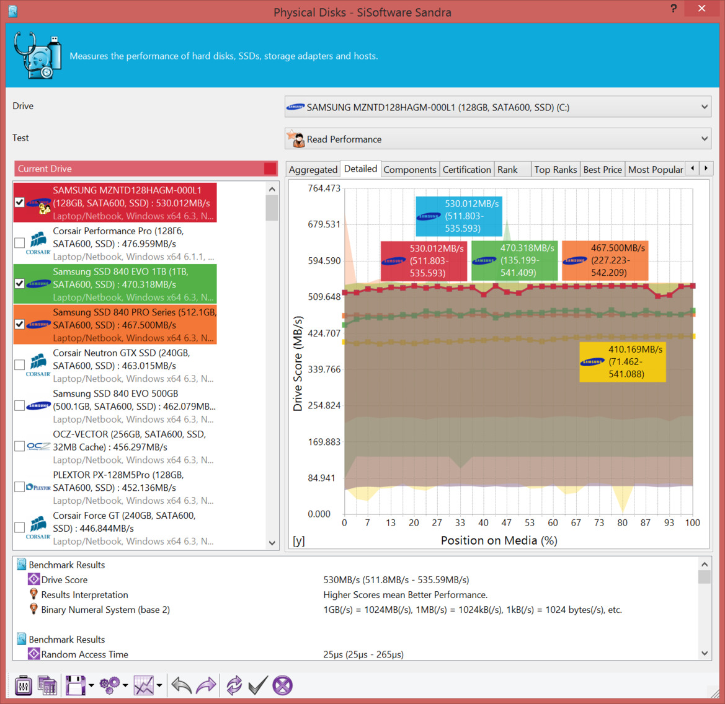Open the Test Read Performance dropdown
The image size is (725, 704).
pyautogui.click(x=497, y=139)
